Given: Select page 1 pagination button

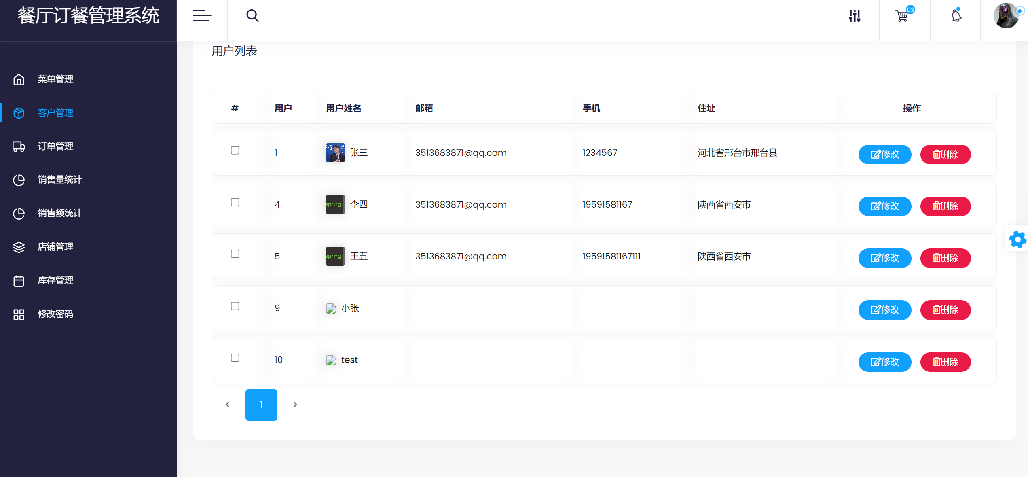Looking at the screenshot, I should coord(261,405).
